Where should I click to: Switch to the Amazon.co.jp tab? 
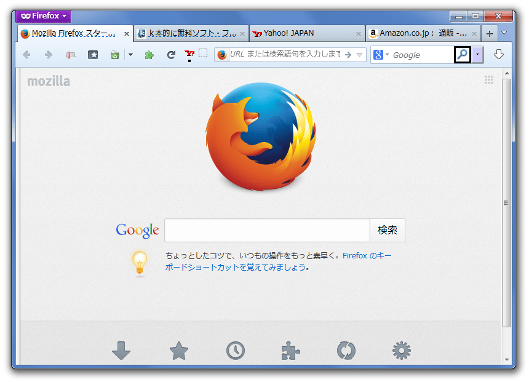tap(423, 33)
